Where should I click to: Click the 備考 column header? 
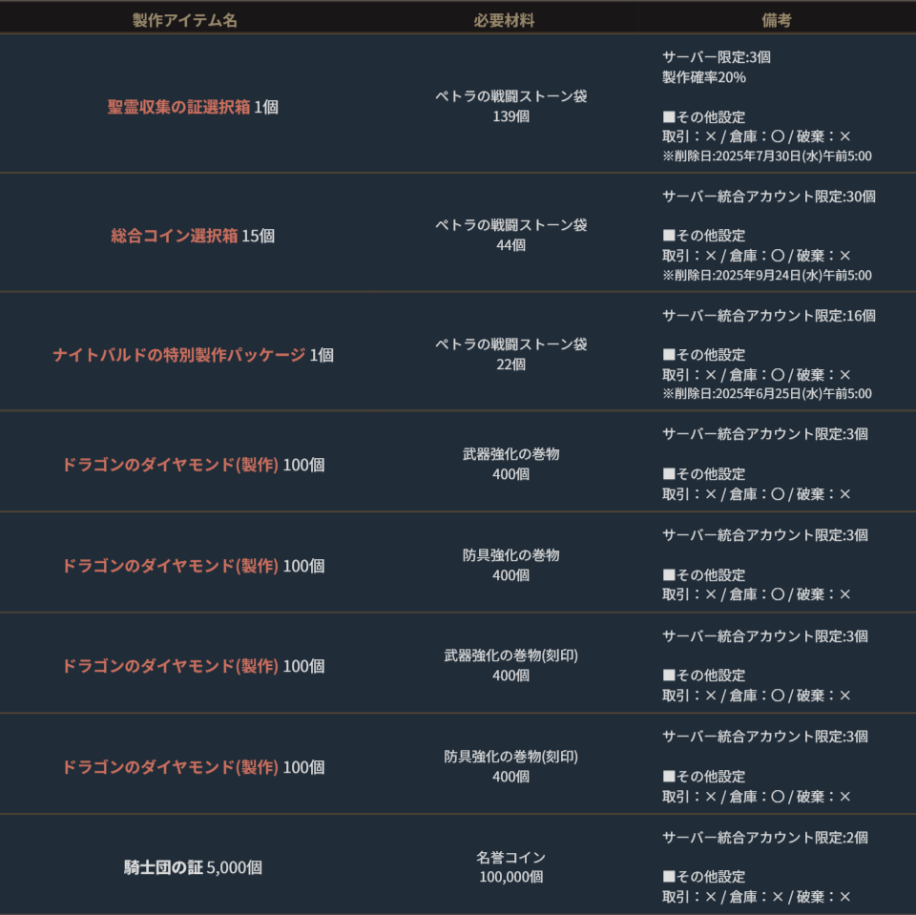point(777,20)
